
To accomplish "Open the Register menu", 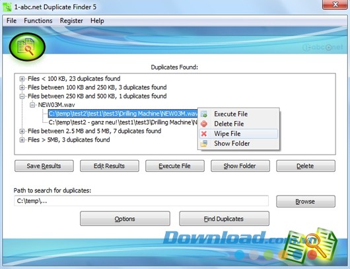I will tap(71, 20).
